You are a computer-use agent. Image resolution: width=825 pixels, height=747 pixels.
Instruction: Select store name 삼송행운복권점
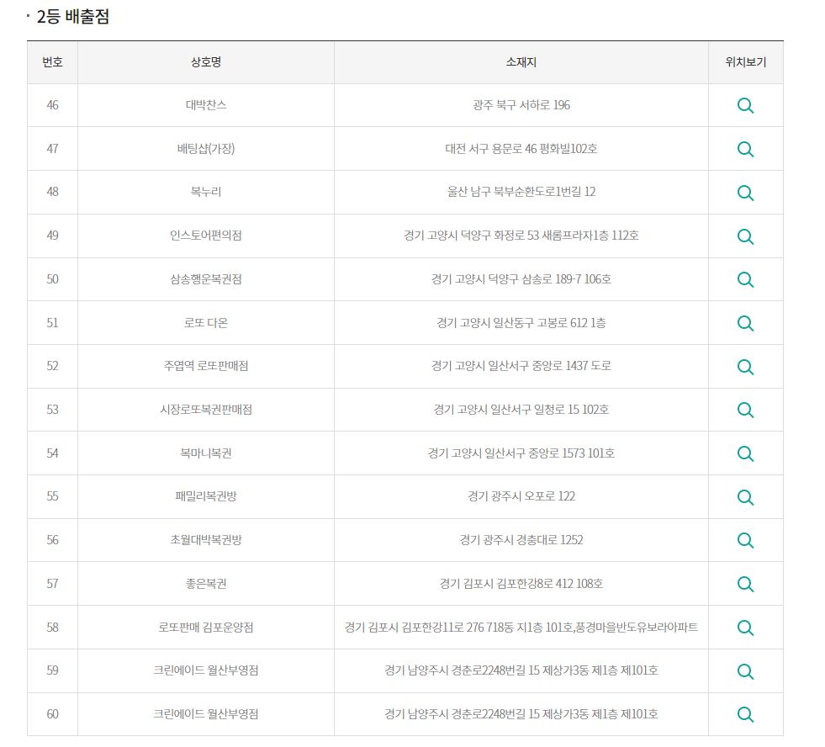206,279
